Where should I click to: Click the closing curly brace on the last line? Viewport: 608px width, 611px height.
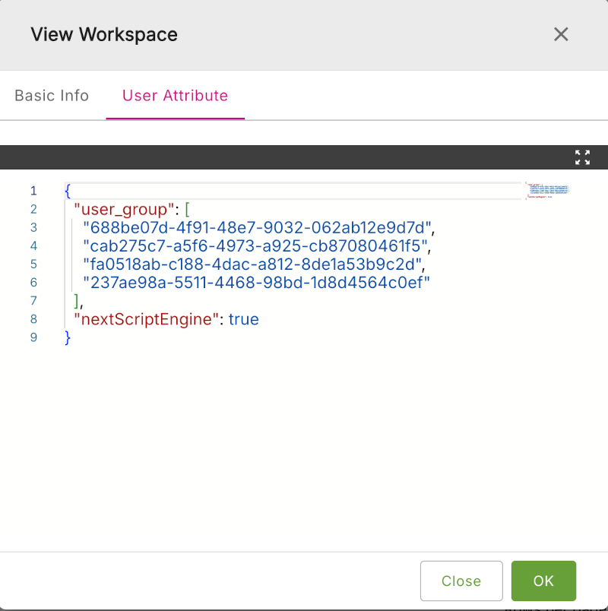[x=68, y=337]
